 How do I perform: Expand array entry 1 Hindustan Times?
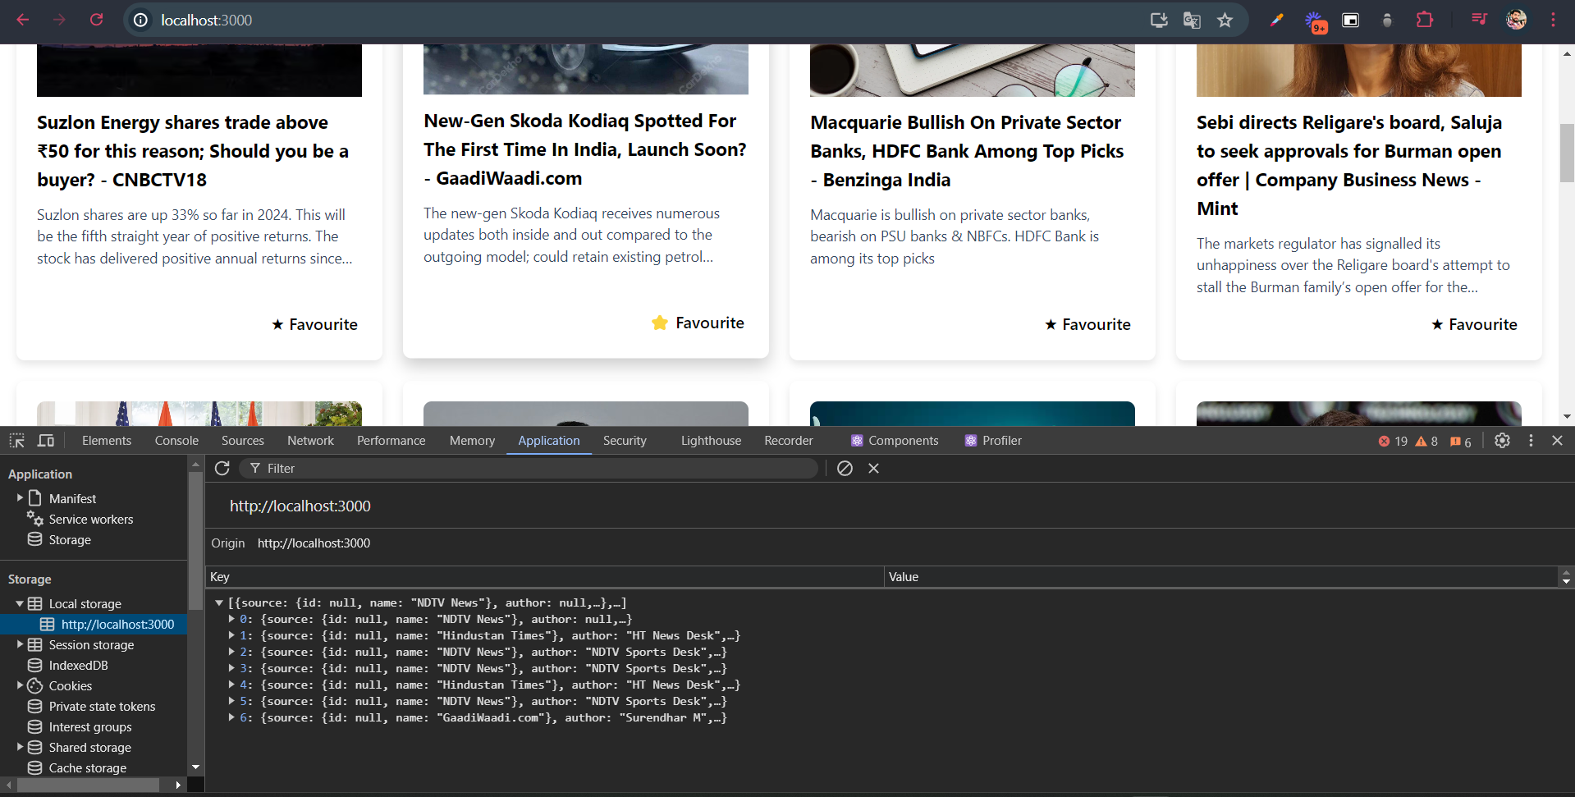231,635
